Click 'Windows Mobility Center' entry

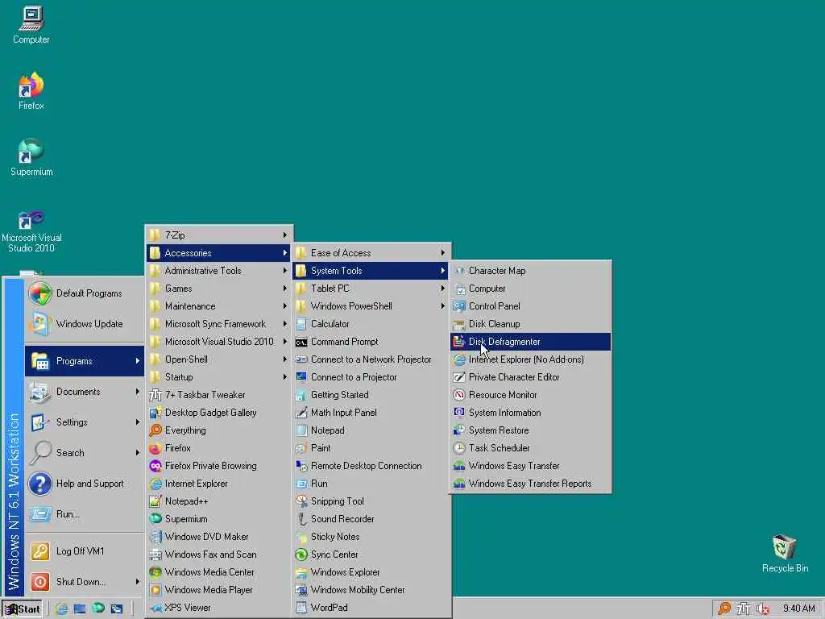(371, 590)
